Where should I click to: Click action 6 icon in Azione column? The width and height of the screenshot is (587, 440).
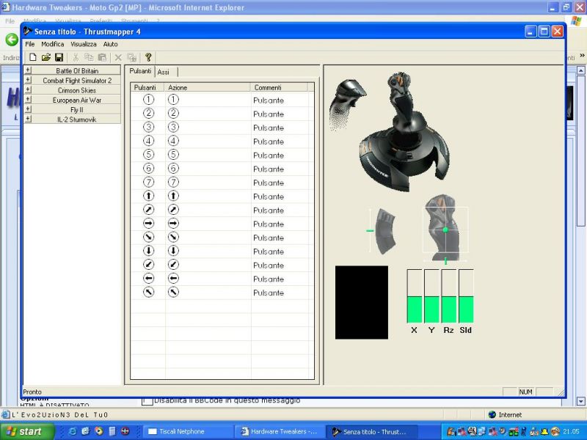tap(173, 169)
